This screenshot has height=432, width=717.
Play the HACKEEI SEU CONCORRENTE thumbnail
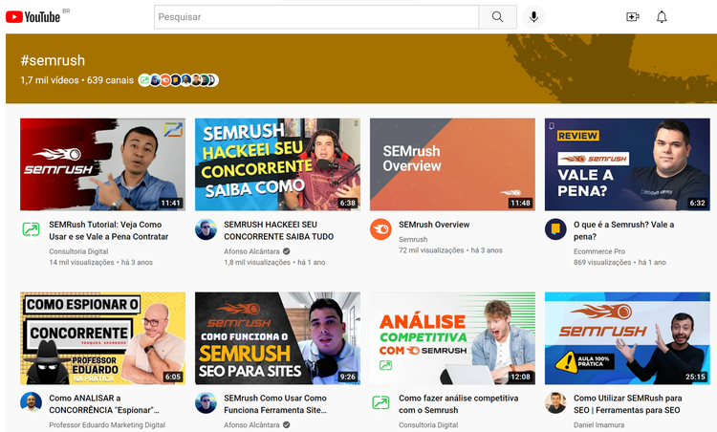point(277,164)
